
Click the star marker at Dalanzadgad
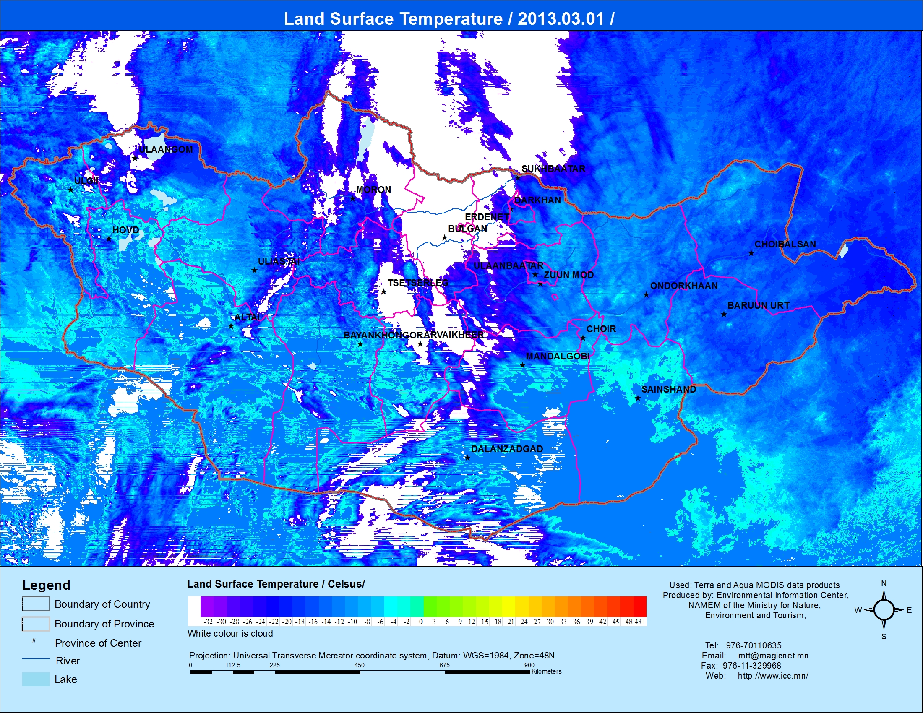click(467, 458)
